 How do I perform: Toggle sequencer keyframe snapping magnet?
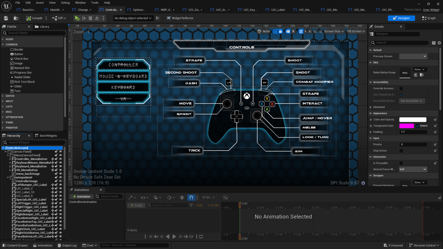click(x=191, y=197)
